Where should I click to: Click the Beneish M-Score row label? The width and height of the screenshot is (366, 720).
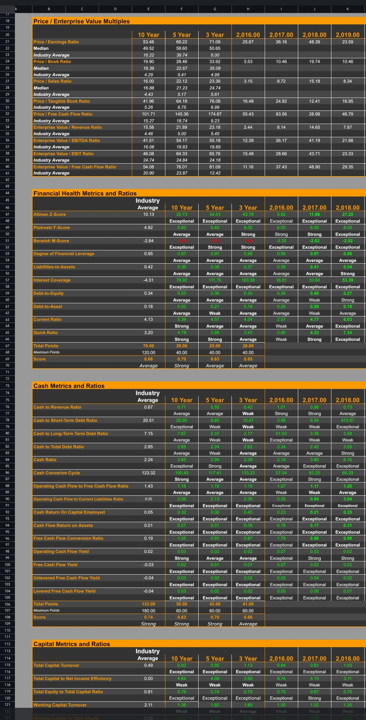[51, 241]
